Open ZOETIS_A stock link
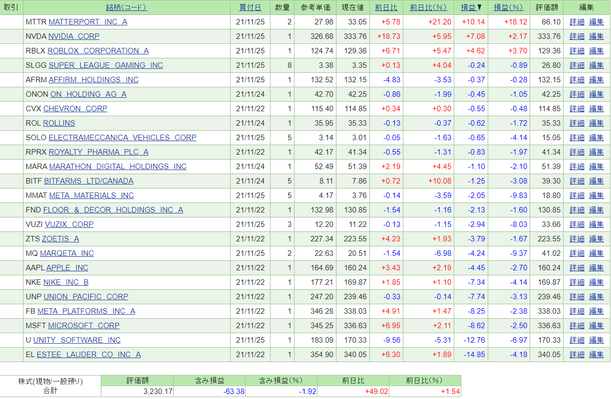Image resolution: width=611 pixels, height=399 pixels. [60, 239]
